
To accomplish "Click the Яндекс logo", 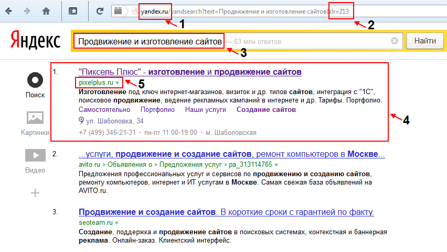I will (36, 40).
